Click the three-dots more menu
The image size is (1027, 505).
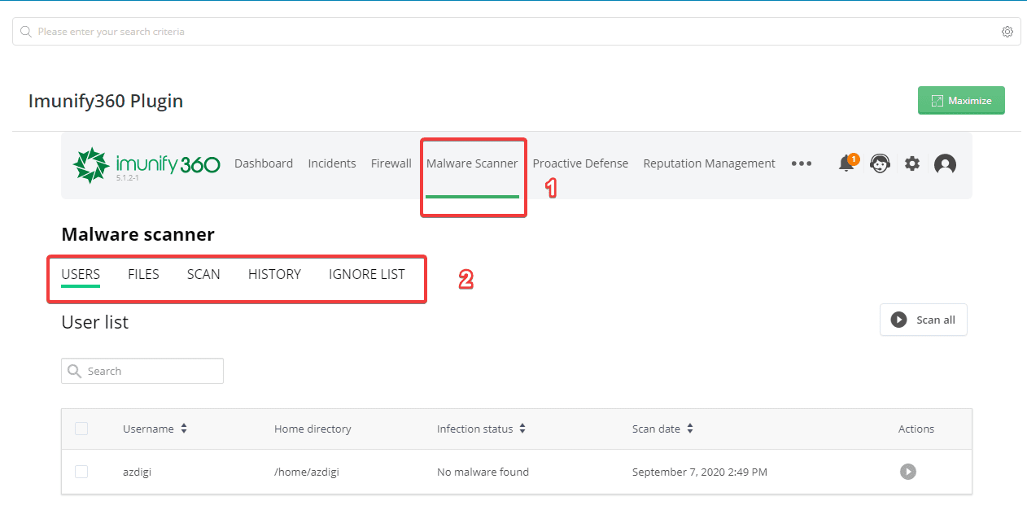[802, 163]
